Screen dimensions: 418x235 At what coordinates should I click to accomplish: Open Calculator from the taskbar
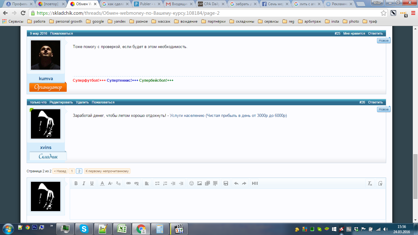pos(159,229)
